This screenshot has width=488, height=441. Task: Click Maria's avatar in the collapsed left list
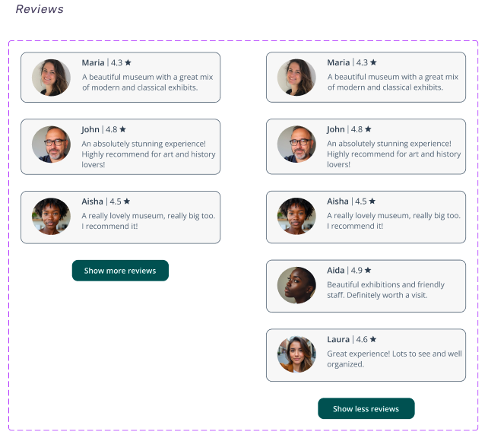(x=51, y=78)
